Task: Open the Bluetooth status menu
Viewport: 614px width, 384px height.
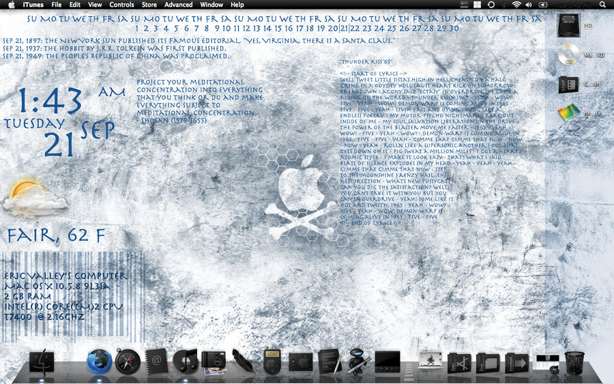Action: click(x=504, y=5)
